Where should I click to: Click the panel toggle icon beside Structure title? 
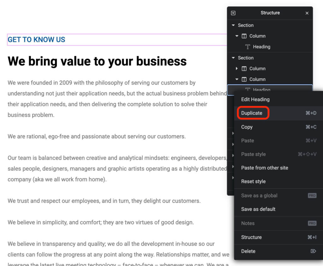click(233, 13)
